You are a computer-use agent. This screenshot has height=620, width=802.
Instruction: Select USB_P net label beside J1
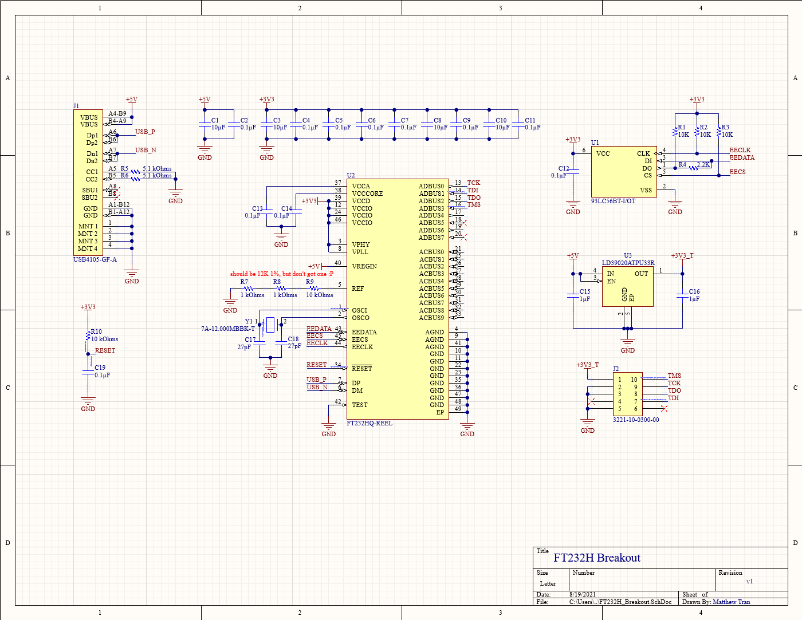[145, 132]
